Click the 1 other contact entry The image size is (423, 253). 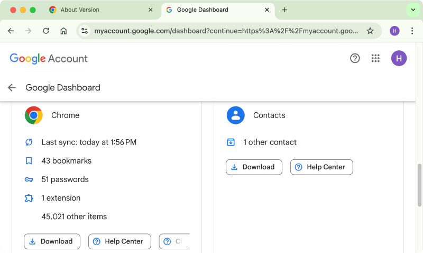(270, 142)
